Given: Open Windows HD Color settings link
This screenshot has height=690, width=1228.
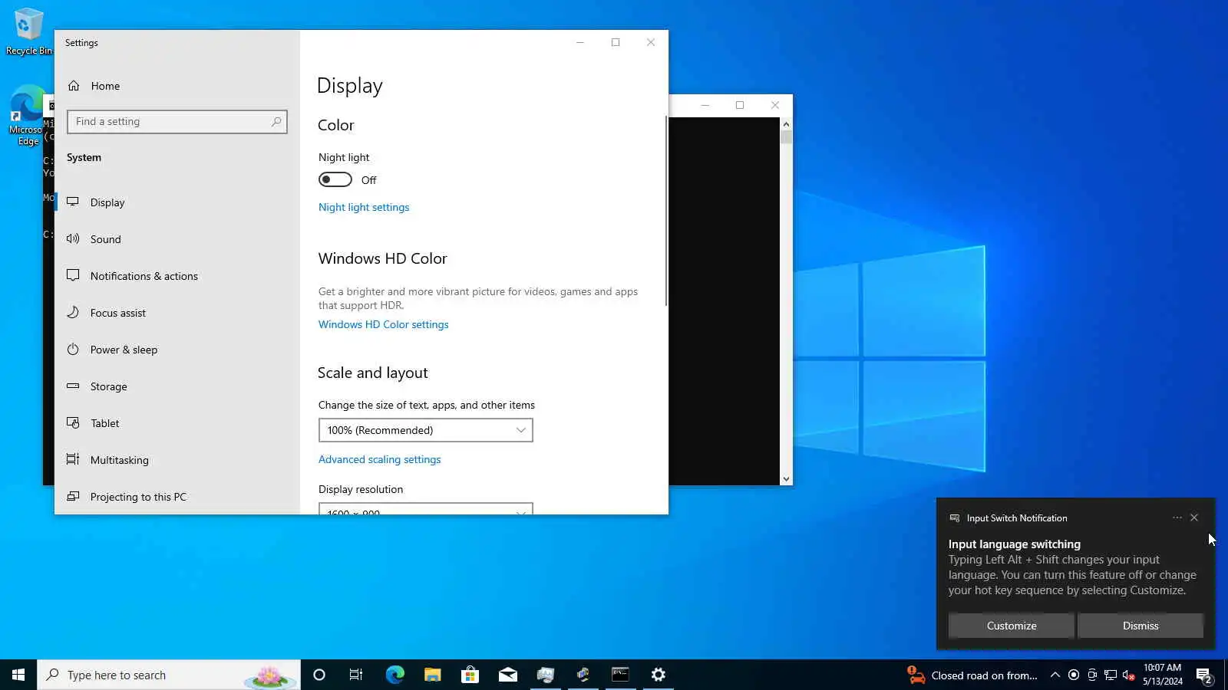Looking at the screenshot, I should click(x=384, y=324).
